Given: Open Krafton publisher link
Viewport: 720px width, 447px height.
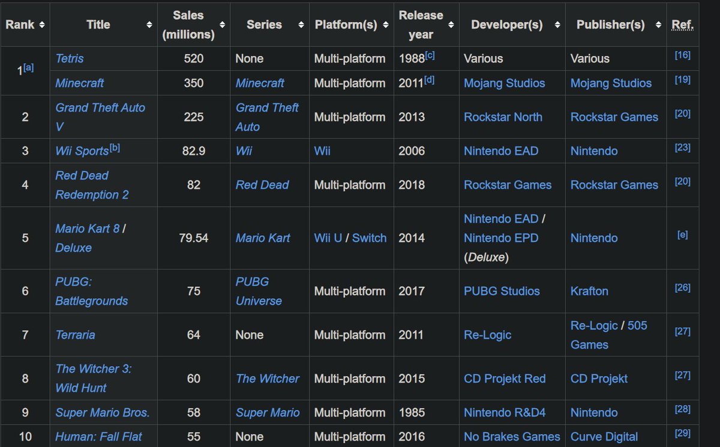Looking at the screenshot, I should (x=589, y=291).
